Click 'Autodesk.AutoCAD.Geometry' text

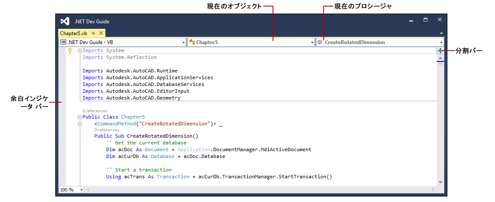pos(143,98)
